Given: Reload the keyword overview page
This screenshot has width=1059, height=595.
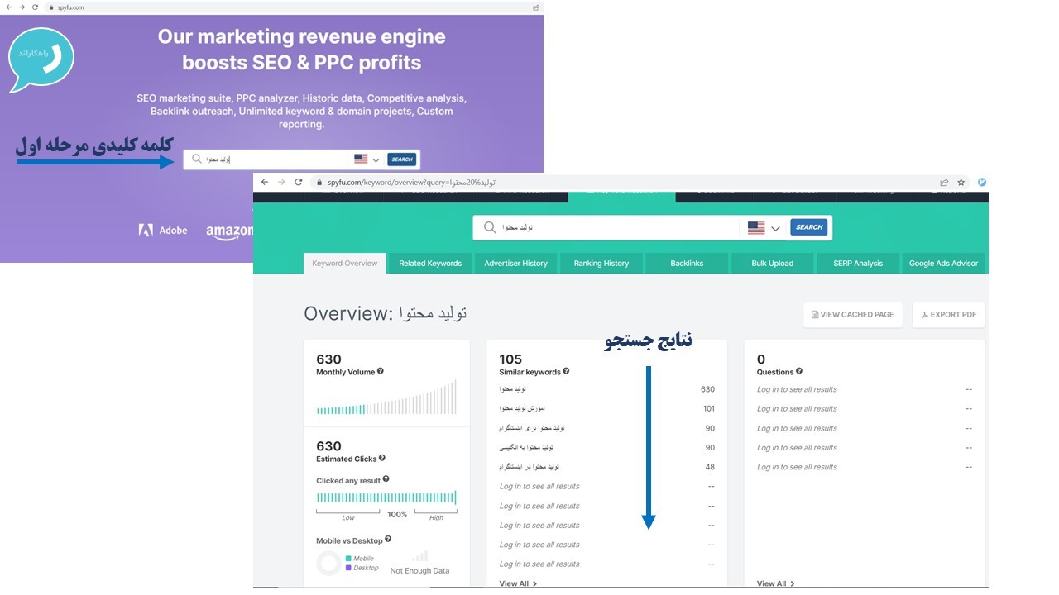Looking at the screenshot, I should coord(299,182).
